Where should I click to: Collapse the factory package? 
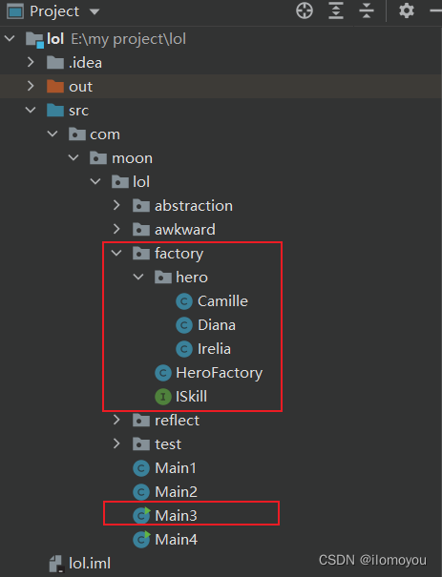tap(116, 253)
